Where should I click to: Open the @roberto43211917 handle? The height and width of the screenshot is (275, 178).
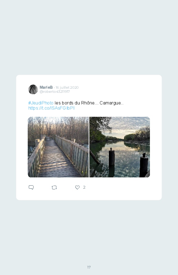tap(55, 92)
